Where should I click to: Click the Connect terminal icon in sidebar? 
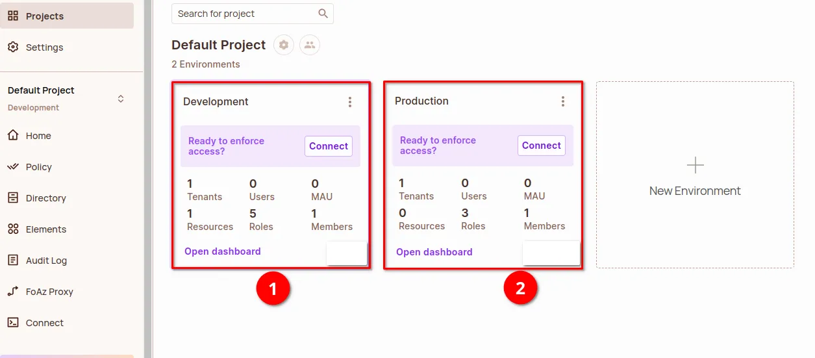tap(13, 322)
